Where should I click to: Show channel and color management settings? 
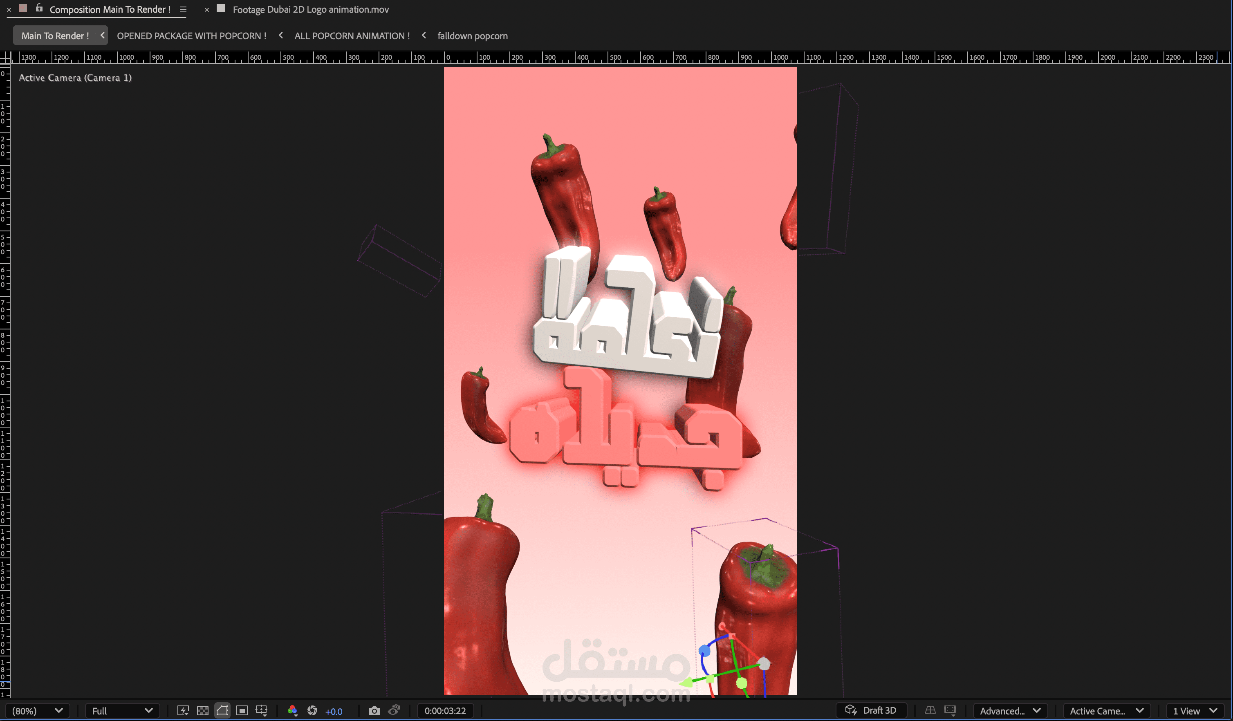292,711
